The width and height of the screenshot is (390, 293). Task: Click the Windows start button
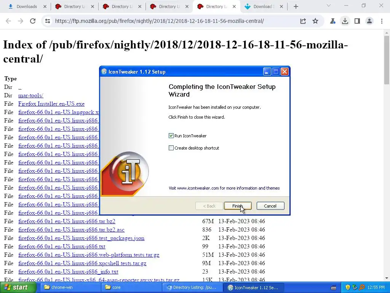(18, 288)
